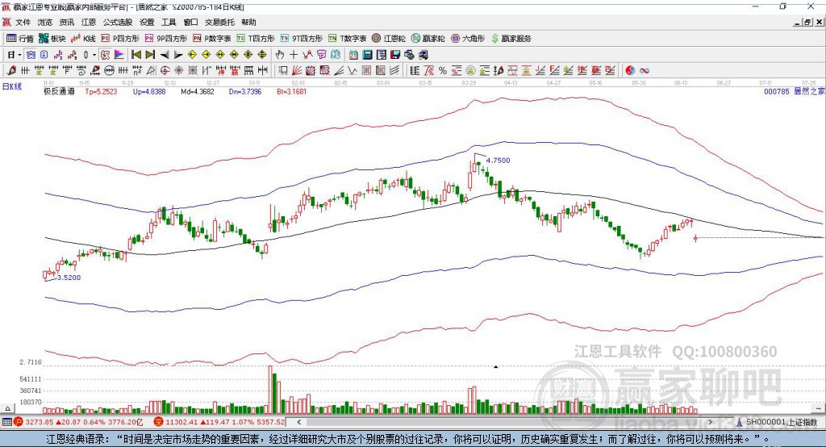
Task: Open the 文件 menu
Action: coord(23,22)
